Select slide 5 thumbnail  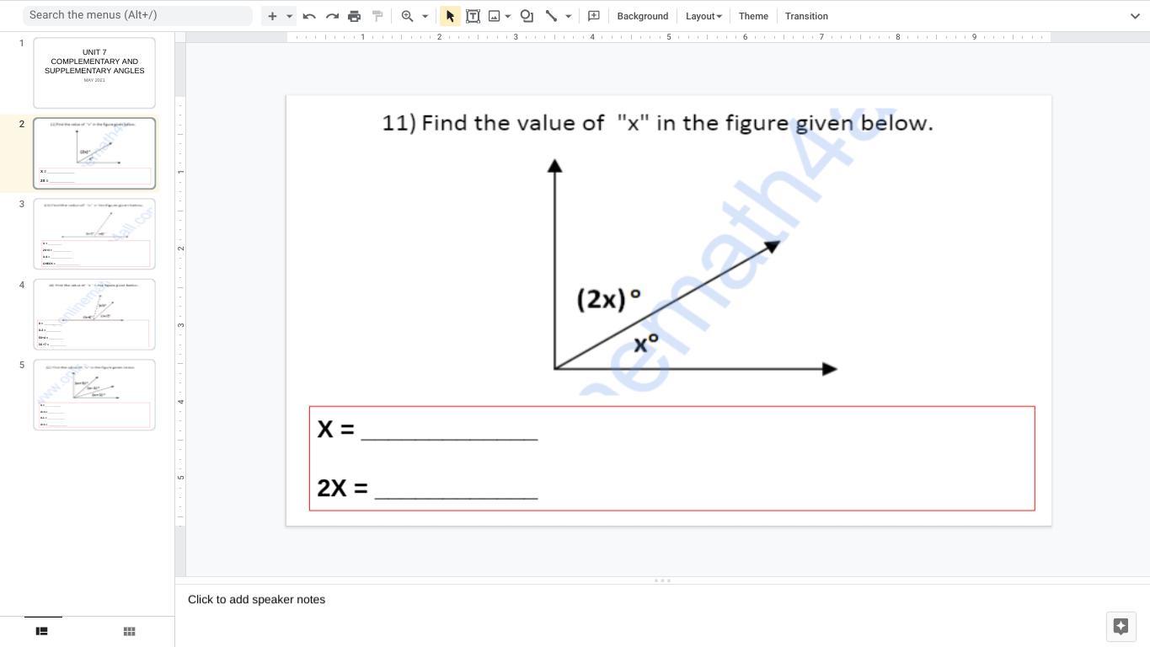[94, 395]
